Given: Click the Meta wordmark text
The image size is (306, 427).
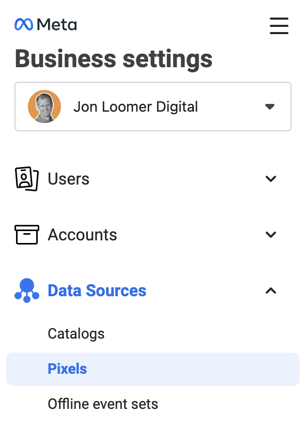Looking at the screenshot, I should 57,24.
